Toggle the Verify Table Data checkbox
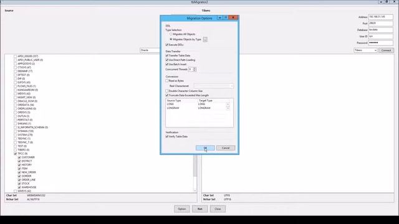 click(x=167, y=137)
